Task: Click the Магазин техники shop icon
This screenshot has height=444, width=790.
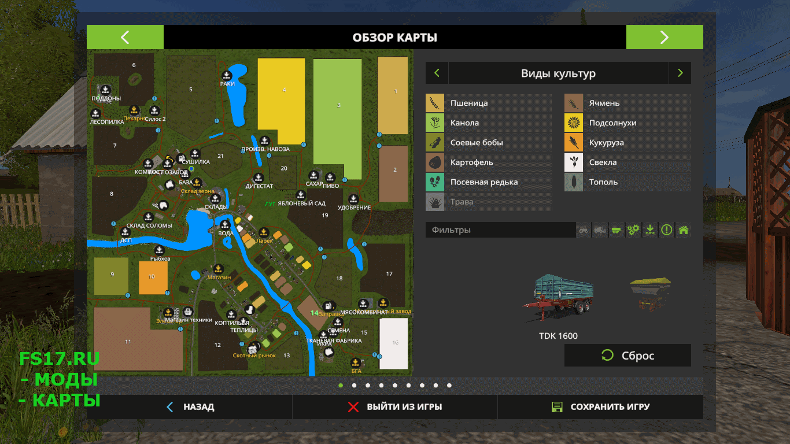Action: click(x=187, y=312)
